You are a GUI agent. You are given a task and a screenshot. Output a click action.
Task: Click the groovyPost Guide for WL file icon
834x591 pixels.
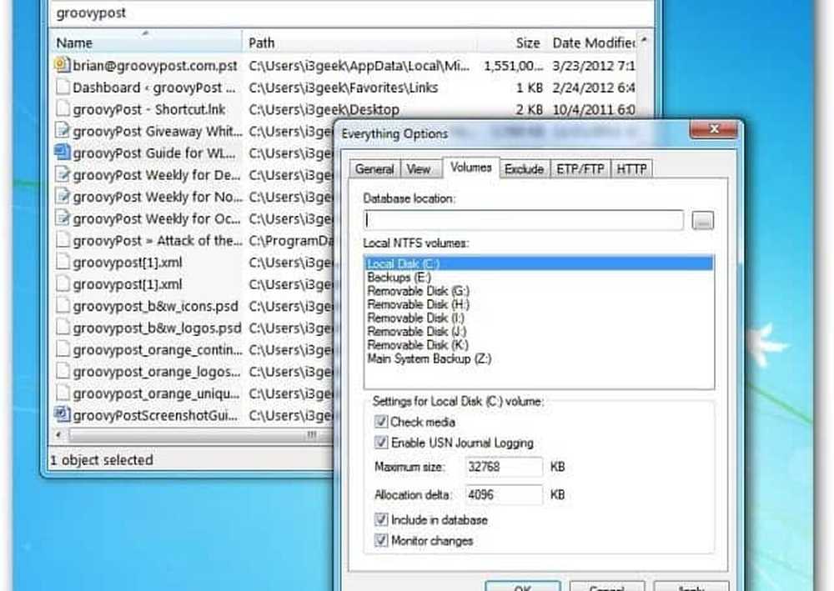[x=62, y=153]
